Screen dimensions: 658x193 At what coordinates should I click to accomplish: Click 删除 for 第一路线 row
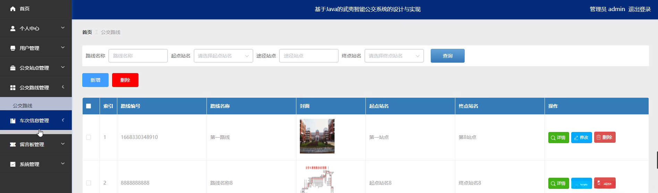(605, 137)
